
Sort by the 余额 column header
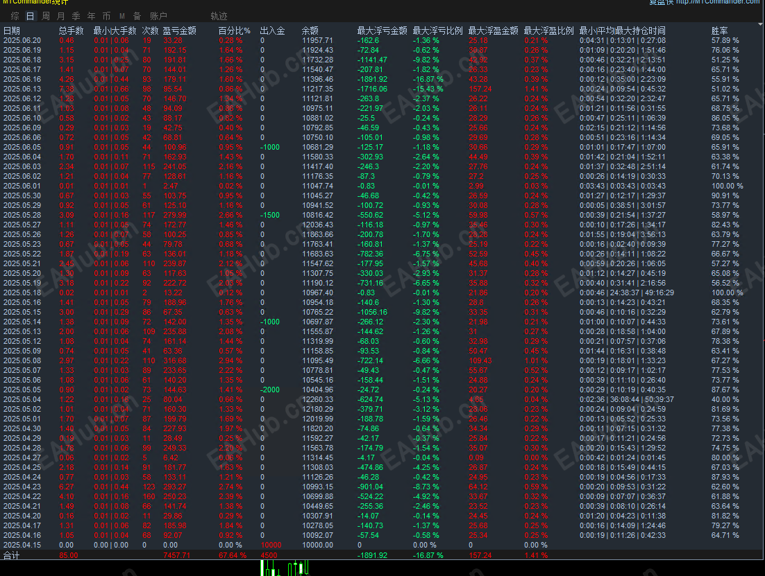[x=310, y=30]
